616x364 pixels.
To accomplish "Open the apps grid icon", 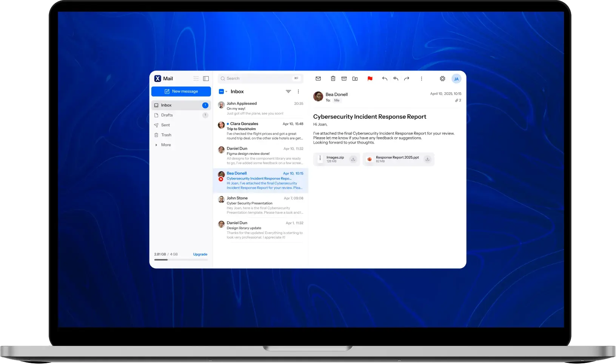I will click(196, 78).
